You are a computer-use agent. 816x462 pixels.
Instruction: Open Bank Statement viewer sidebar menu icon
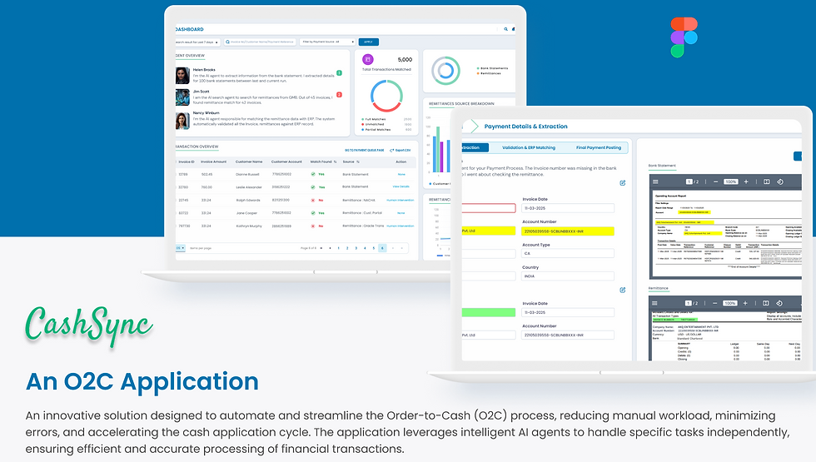pyautogui.click(x=656, y=181)
